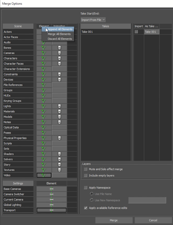
Task: Click the Audio element green checkmark
Action: click(44, 43)
